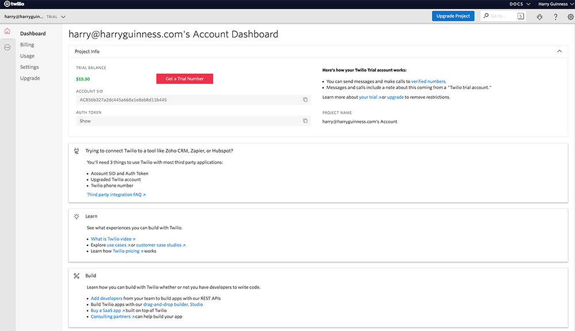Copy the Account SID value

(x=305, y=100)
